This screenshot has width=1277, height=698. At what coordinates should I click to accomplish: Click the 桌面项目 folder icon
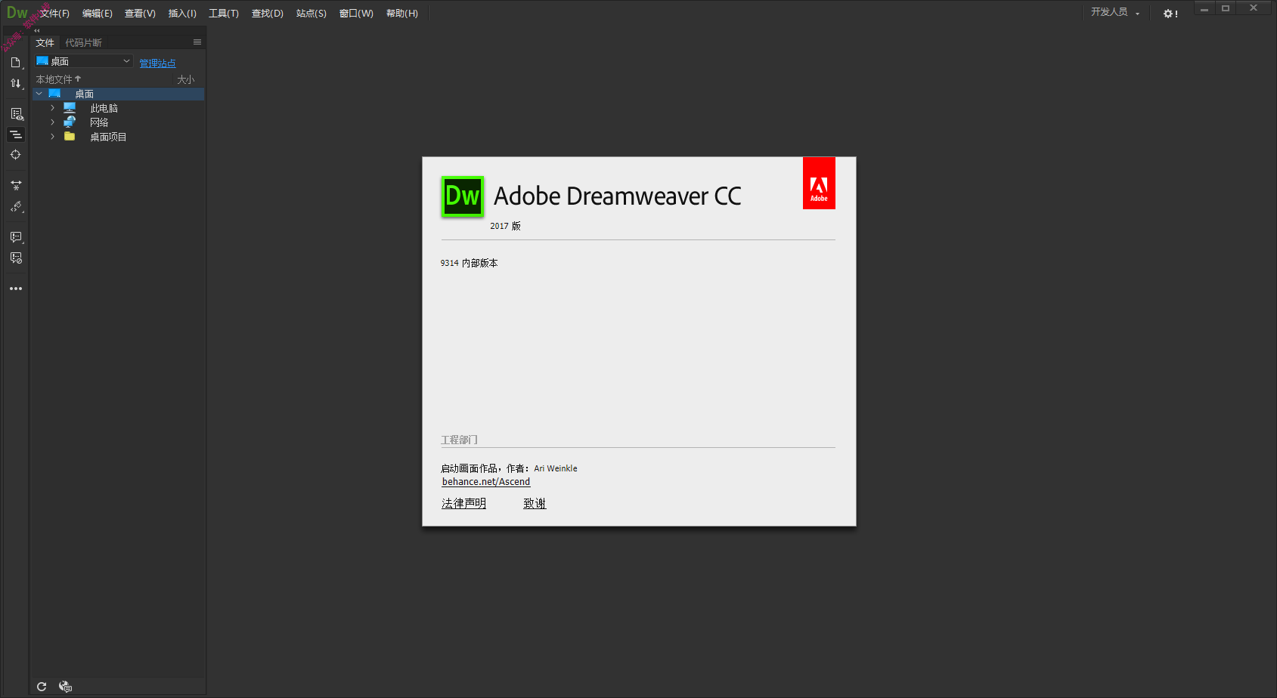point(70,137)
